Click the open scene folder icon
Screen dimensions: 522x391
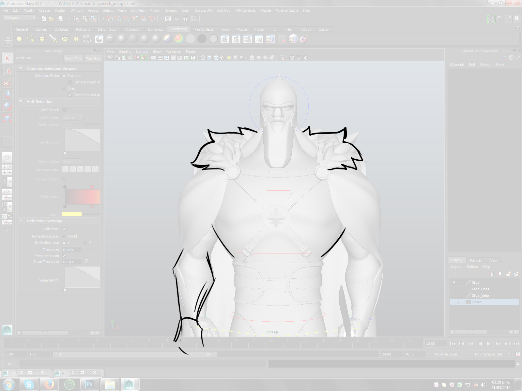pyautogui.click(x=52, y=19)
